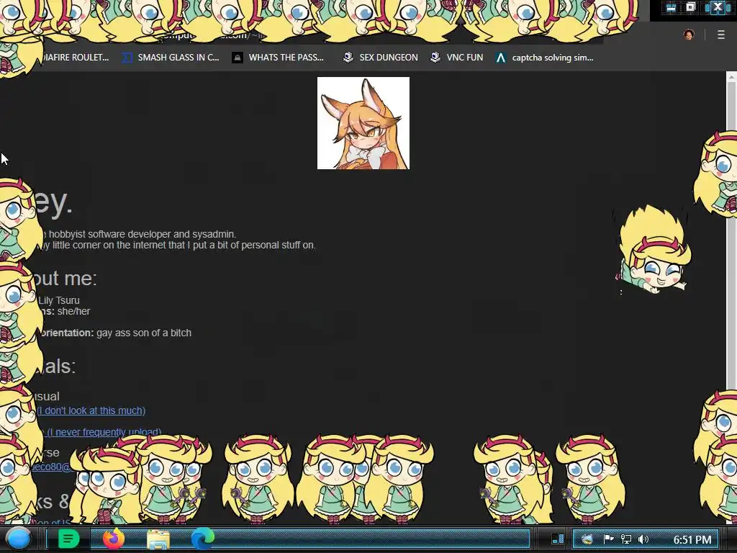Close the browser window
Screen dimensions: 737x553
coord(718,7)
